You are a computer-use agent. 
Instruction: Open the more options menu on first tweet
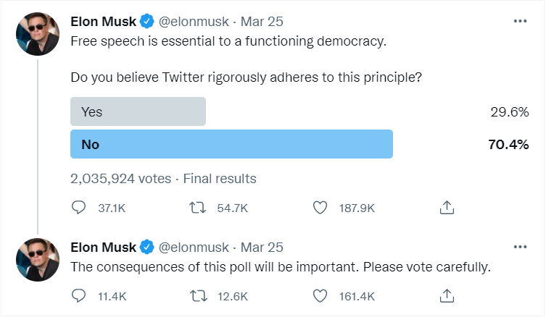pyautogui.click(x=520, y=22)
